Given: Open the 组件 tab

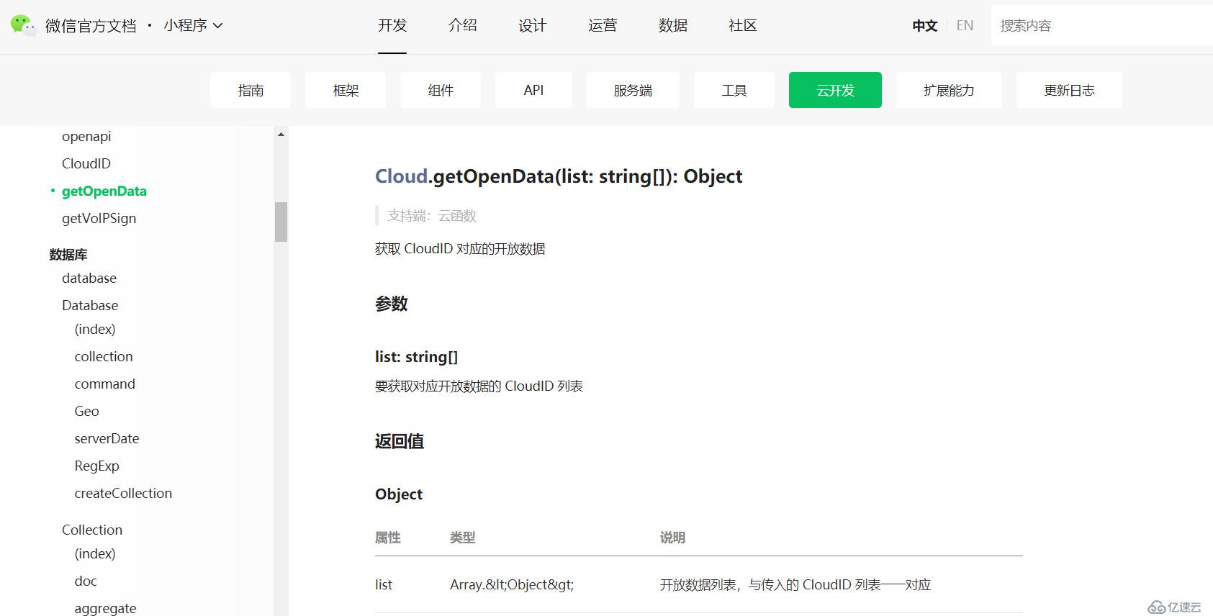Looking at the screenshot, I should 441,90.
